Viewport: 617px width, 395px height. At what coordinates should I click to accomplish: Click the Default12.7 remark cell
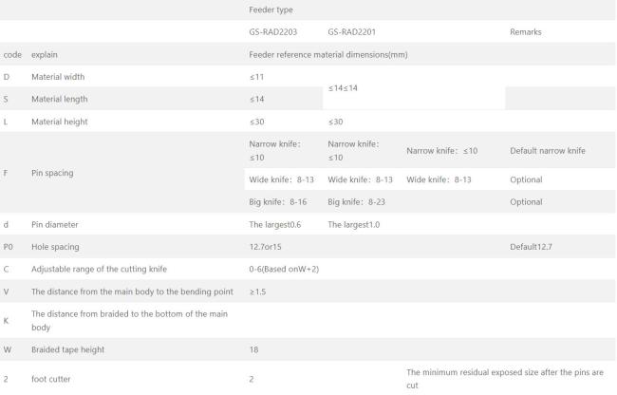[531, 247]
